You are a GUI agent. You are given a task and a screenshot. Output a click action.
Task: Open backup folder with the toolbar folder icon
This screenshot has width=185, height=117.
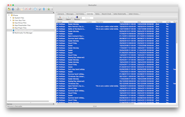(x=9, y=9)
